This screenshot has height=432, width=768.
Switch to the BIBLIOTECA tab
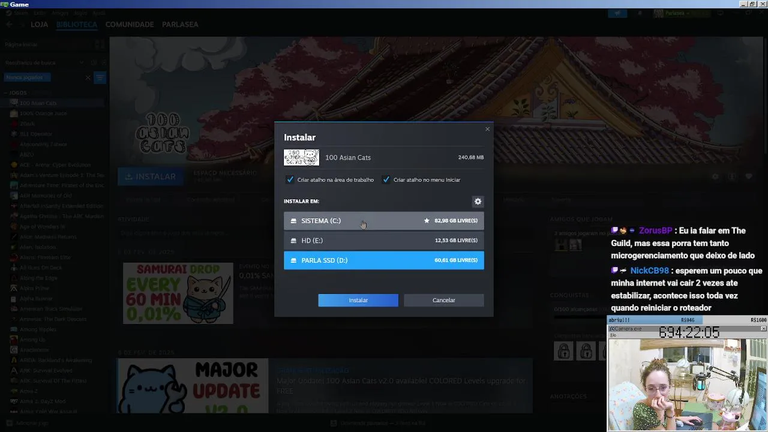pos(76,25)
